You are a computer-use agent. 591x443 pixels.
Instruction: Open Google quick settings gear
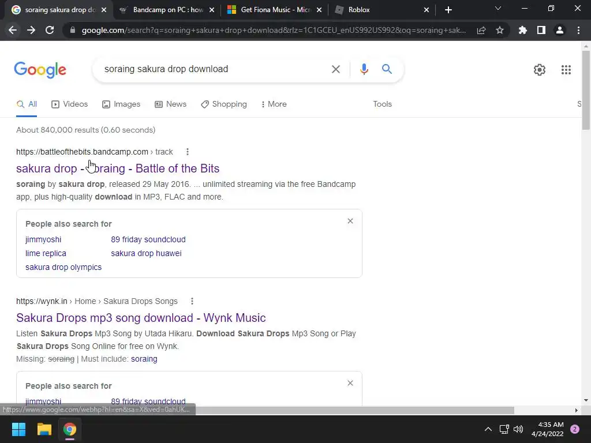coord(540,70)
